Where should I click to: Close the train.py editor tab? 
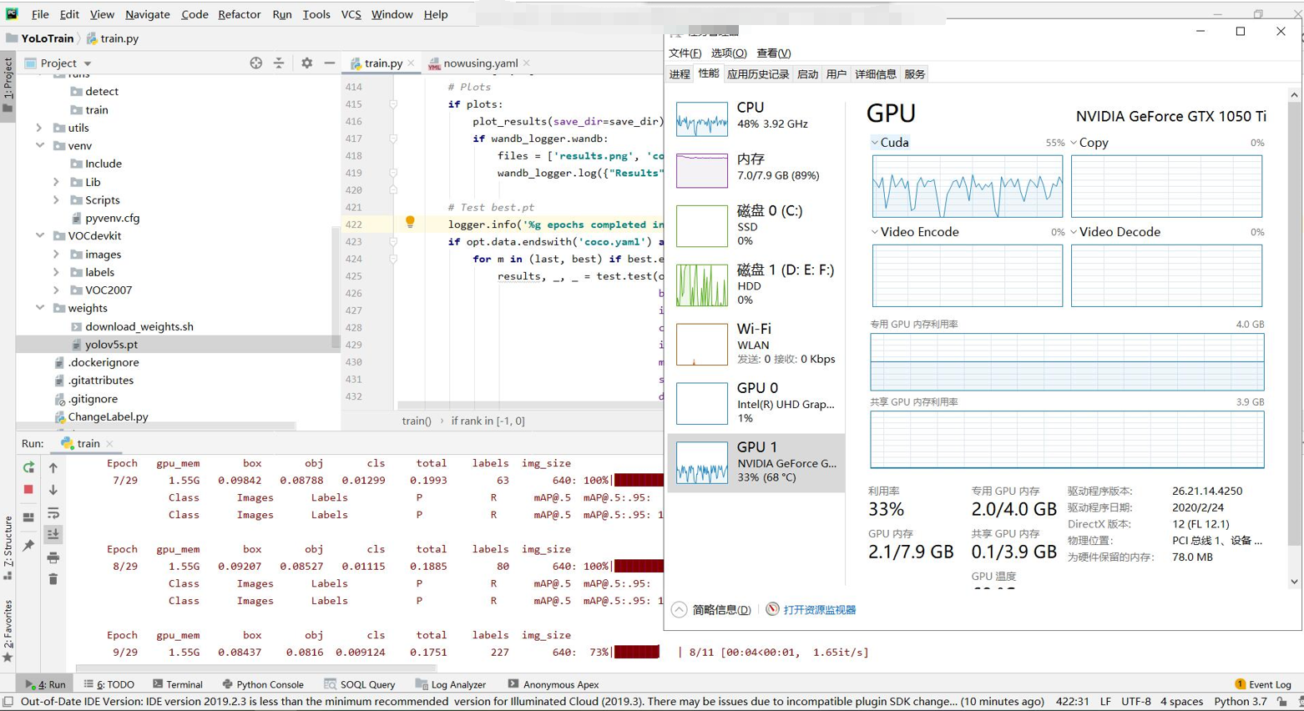click(x=412, y=63)
